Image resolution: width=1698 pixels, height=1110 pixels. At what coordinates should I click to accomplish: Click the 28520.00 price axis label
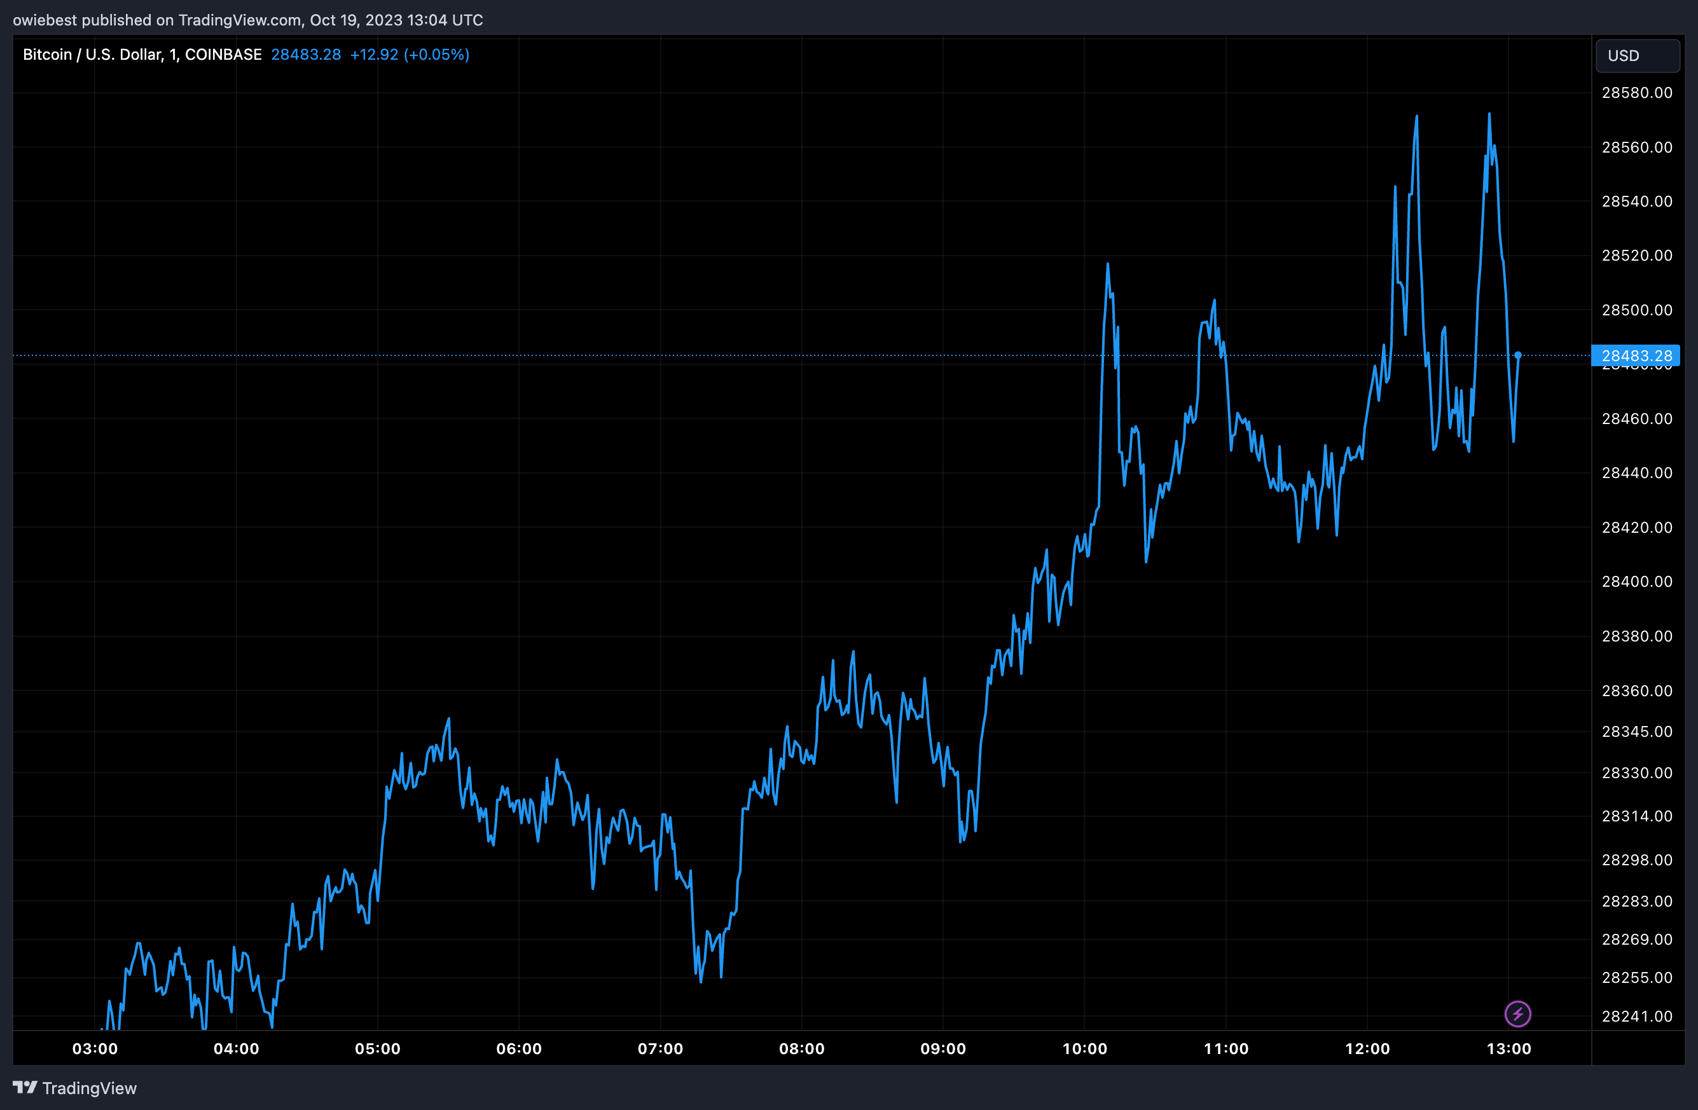[x=1637, y=256]
